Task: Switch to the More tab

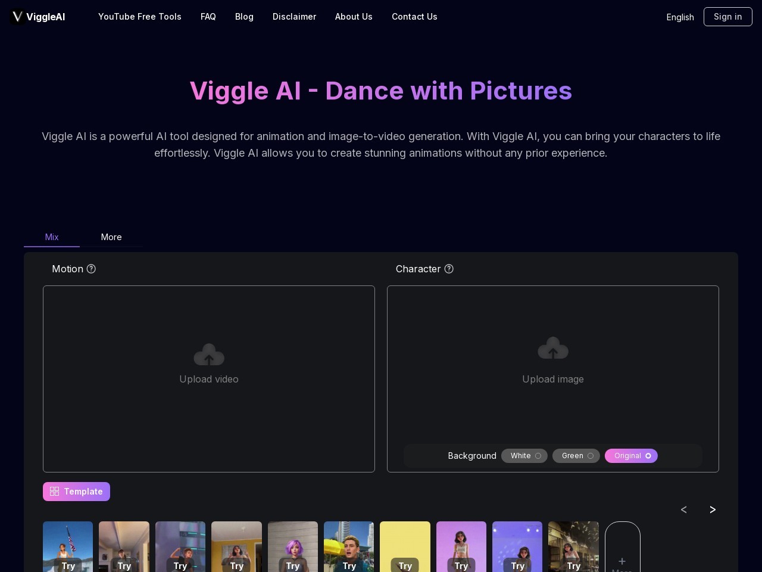Action: 111,237
